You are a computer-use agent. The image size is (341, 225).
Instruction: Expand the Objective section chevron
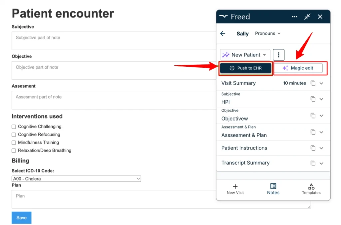pos(321,116)
